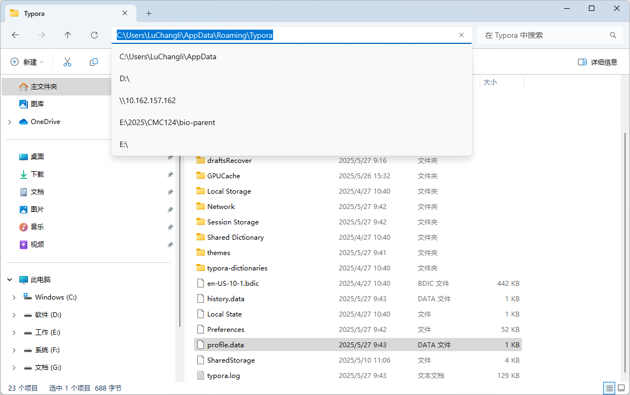Select address suggestion C:\Users\LuChangli\AppData

291,57
